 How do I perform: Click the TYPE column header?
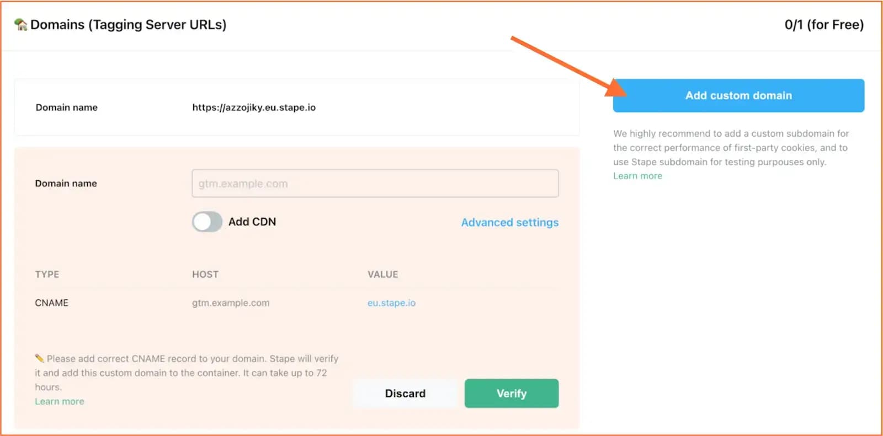coord(47,274)
